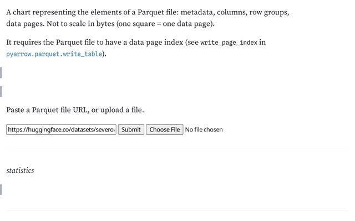Select the gray cell marker below "statistics"
This screenshot has width=355, height=221.
[x=1, y=190]
